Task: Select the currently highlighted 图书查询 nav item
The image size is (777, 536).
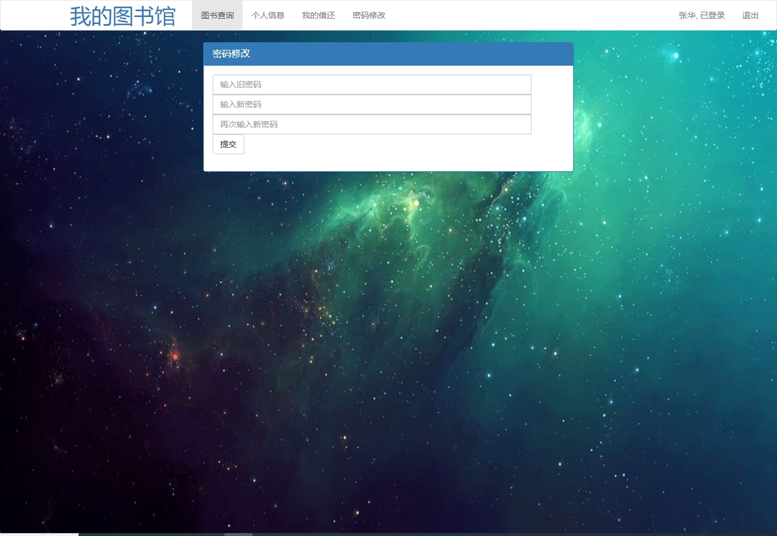Action: [217, 15]
